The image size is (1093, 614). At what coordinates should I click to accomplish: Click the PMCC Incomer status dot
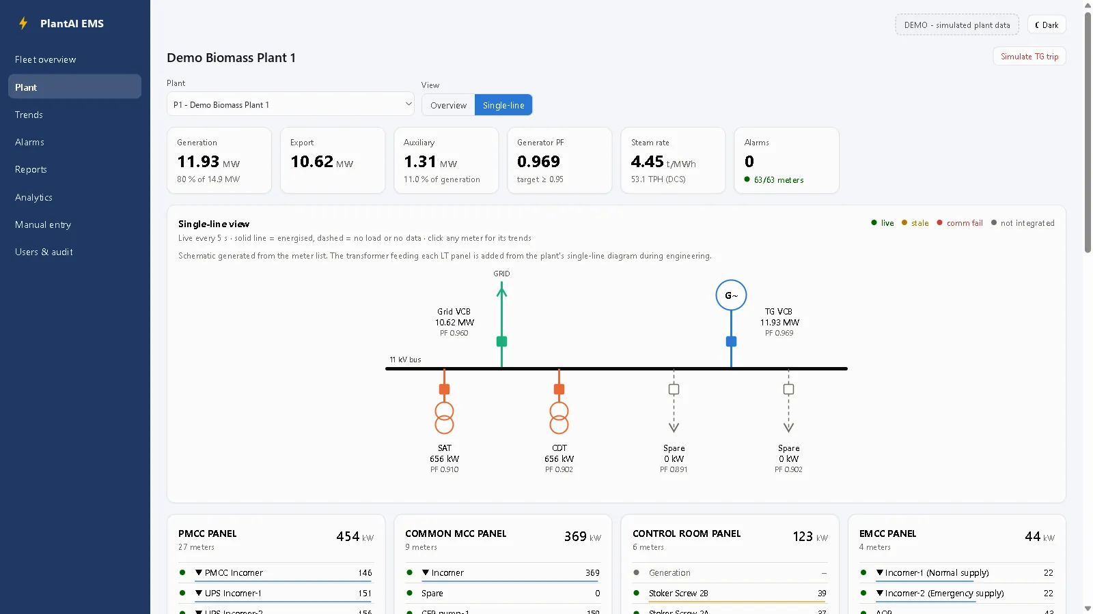coord(182,572)
